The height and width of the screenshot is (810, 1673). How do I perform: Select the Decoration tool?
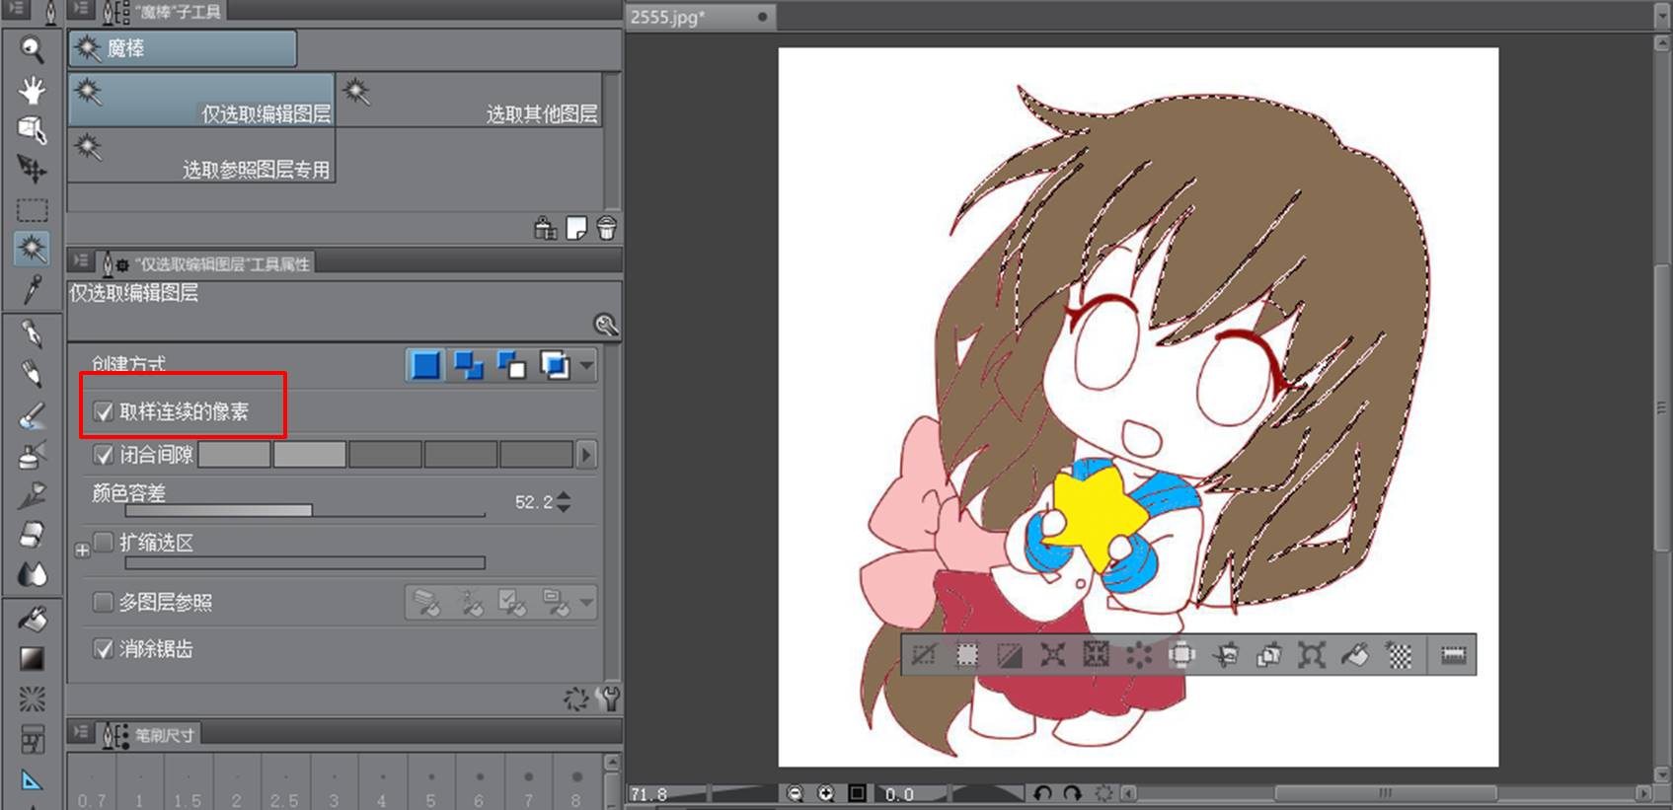(x=32, y=494)
